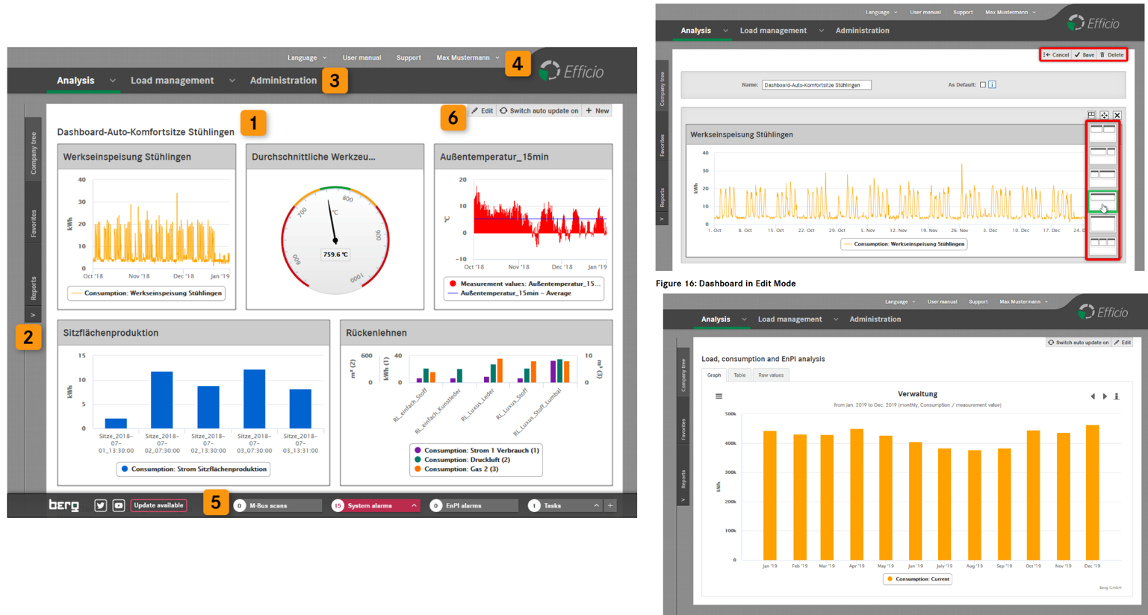Open the hamburger menu on Verwaltung chart
The width and height of the screenshot is (1148, 615).
(x=719, y=396)
